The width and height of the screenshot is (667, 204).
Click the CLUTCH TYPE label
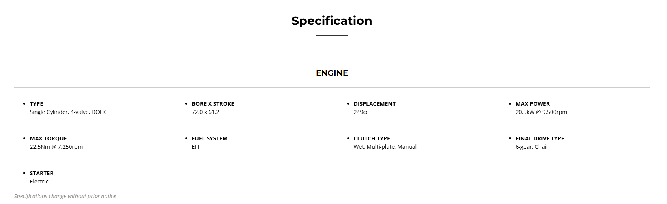pos(372,138)
